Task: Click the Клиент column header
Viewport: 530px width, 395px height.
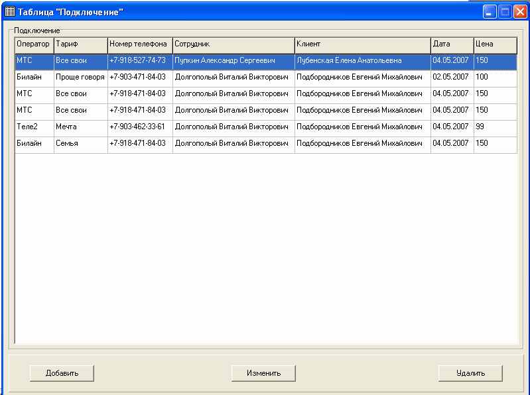Action: pos(363,46)
